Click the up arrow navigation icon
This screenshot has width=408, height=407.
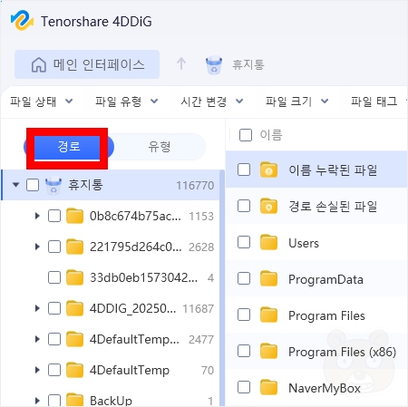coord(181,63)
